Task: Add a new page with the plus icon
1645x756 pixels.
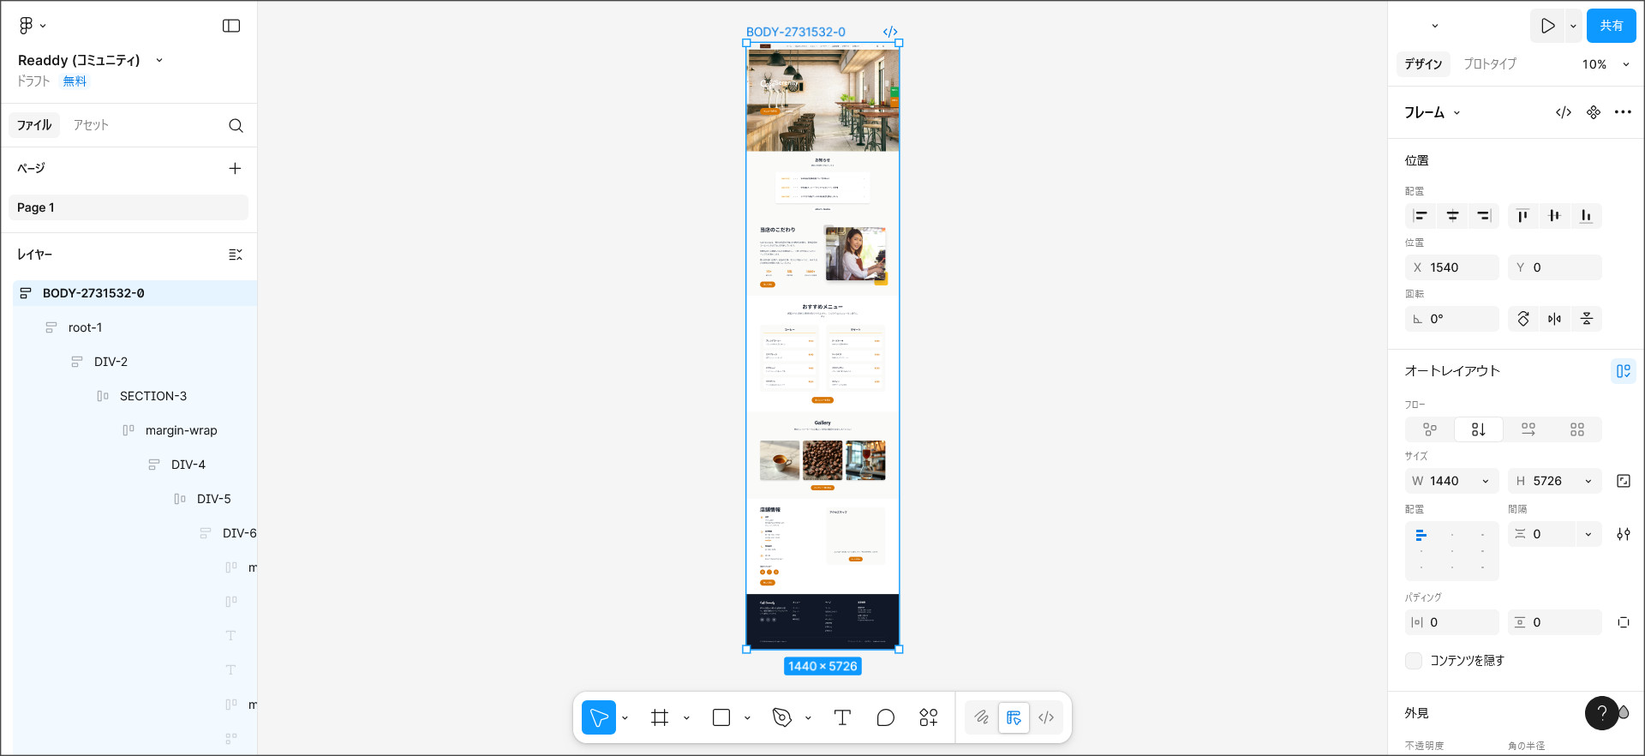Action: point(235,168)
